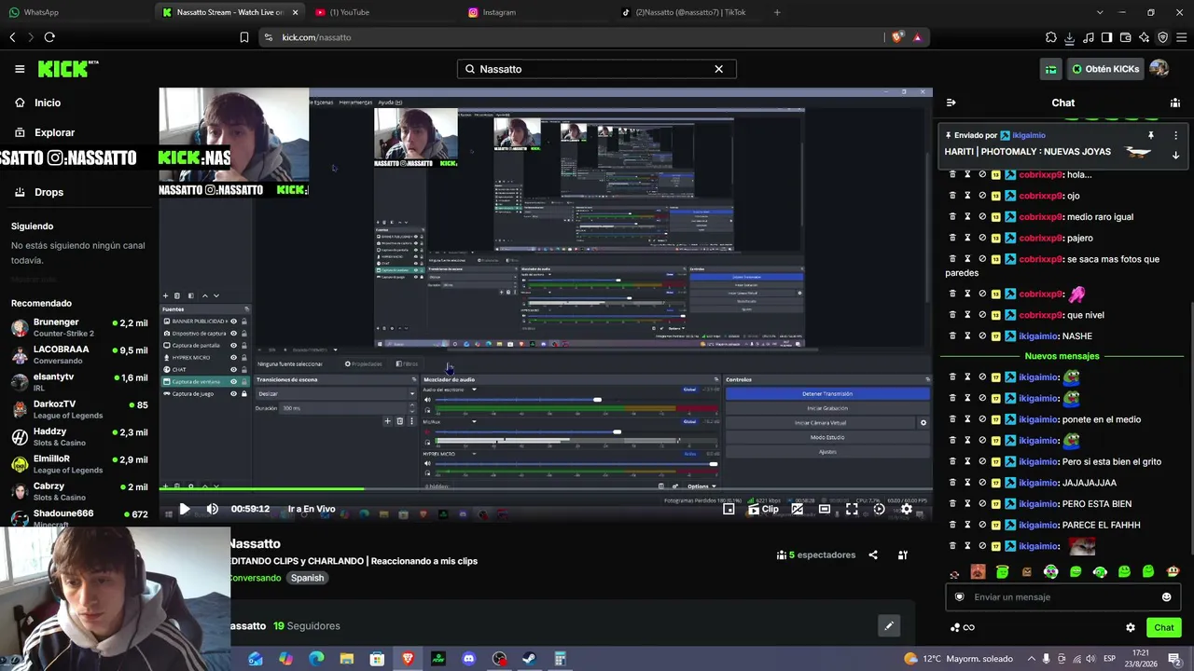This screenshot has width=1194, height=671.
Task: Open the emoji picker in chat input
Action: pos(1166,597)
